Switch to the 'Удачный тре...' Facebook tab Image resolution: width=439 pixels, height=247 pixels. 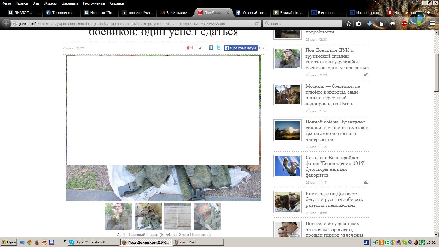tap(251, 13)
